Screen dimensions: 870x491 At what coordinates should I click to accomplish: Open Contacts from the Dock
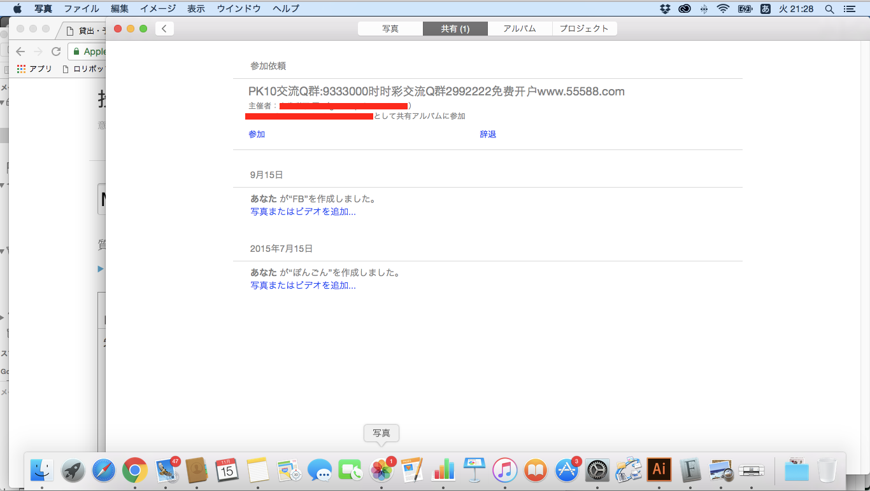click(197, 470)
